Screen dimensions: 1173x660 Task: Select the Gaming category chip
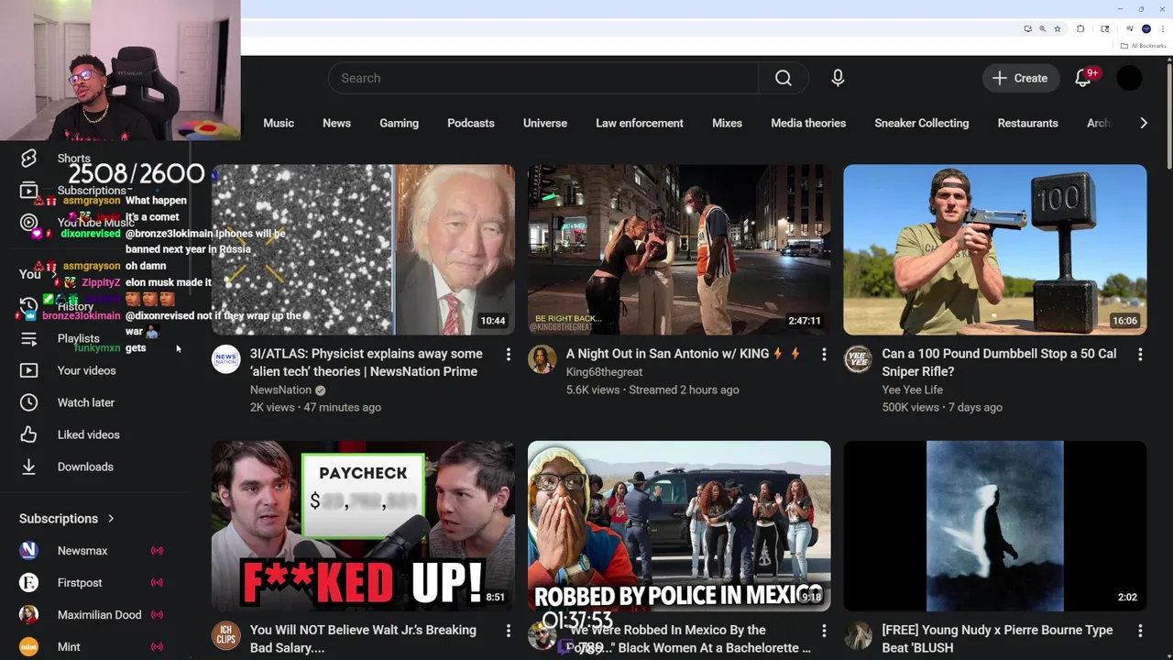coord(399,123)
